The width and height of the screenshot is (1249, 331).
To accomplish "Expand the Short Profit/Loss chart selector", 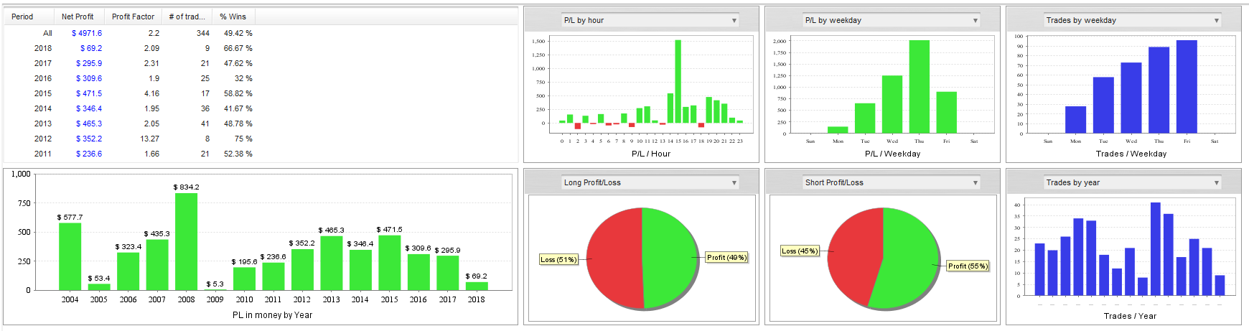I will point(892,182).
